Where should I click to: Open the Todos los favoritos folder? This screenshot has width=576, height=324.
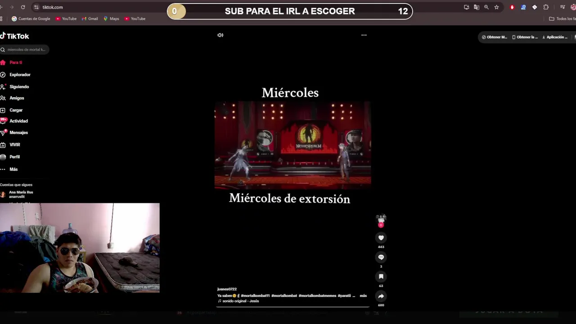(x=562, y=19)
